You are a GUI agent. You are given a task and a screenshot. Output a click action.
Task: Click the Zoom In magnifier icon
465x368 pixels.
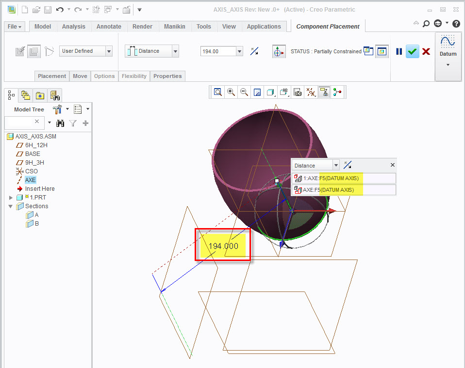click(231, 92)
